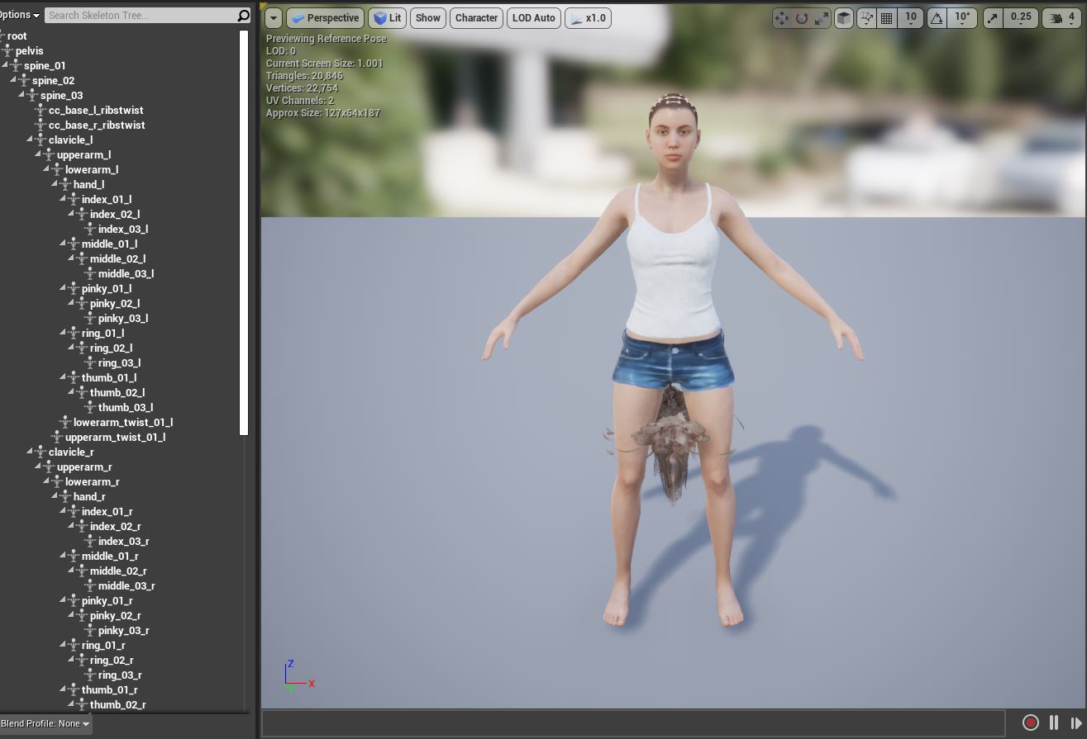Open the Show viewport menu
This screenshot has height=739, width=1087.
(427, 18)
